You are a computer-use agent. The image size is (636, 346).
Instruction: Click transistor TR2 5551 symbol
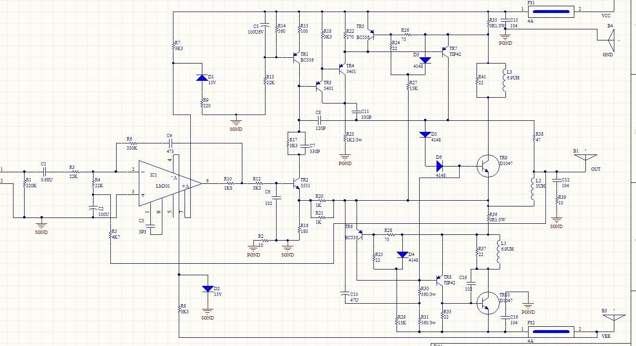pos(295,183)
